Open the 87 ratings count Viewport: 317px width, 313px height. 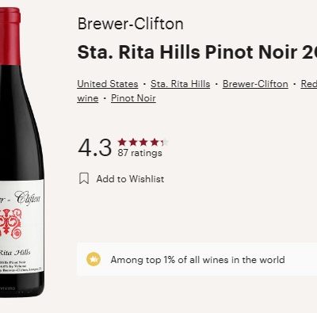(140, 153)
